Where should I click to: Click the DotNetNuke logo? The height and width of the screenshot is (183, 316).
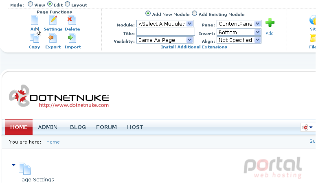59,96
